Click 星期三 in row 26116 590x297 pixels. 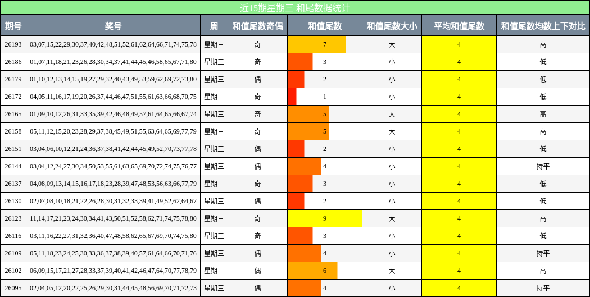214,236
